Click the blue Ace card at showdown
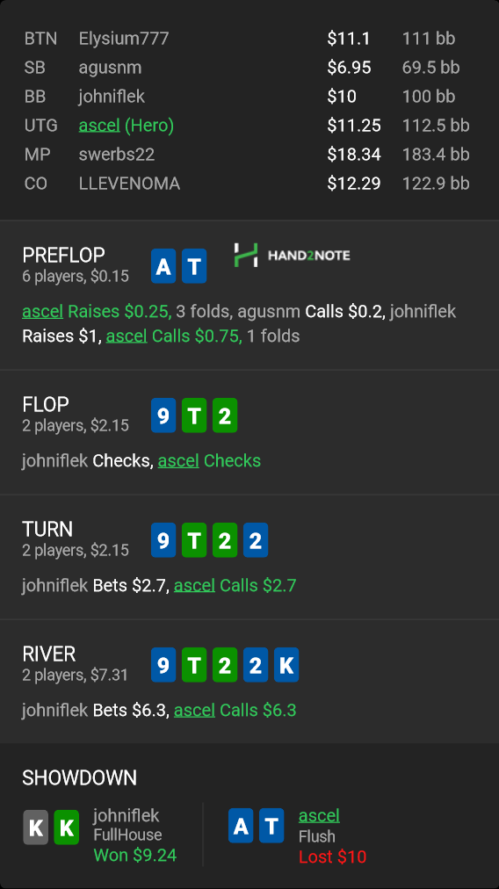Screen dimensions: 499x889 (241, 826)
